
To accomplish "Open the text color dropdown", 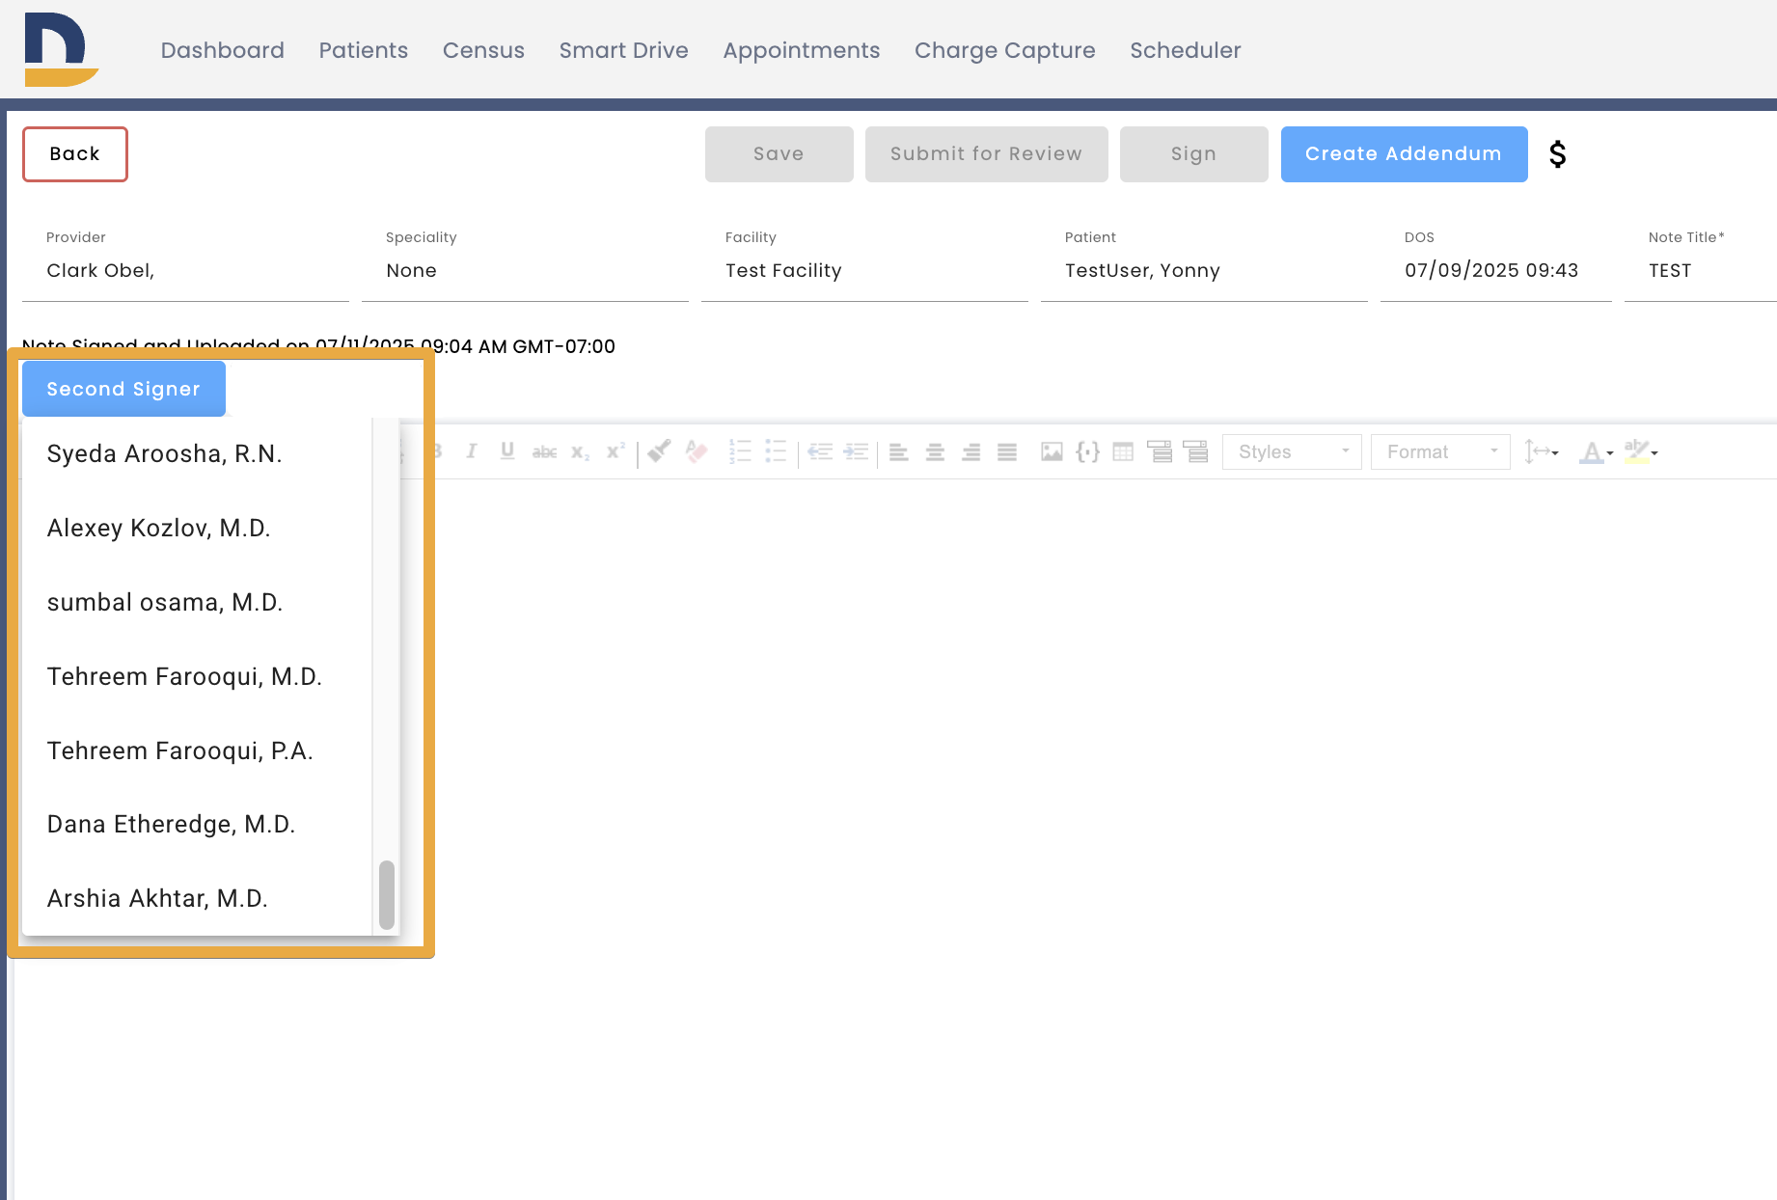I will pyautogui.click(x=1597, y=451).
